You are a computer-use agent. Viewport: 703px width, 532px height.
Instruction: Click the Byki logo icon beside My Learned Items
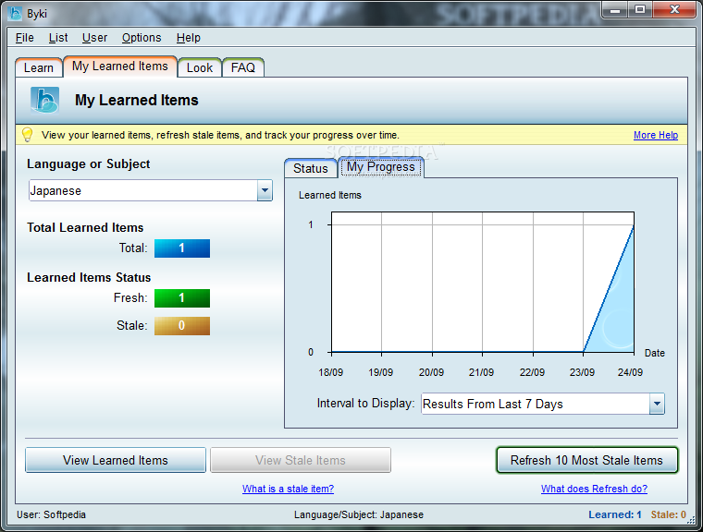tap(44, 100)
